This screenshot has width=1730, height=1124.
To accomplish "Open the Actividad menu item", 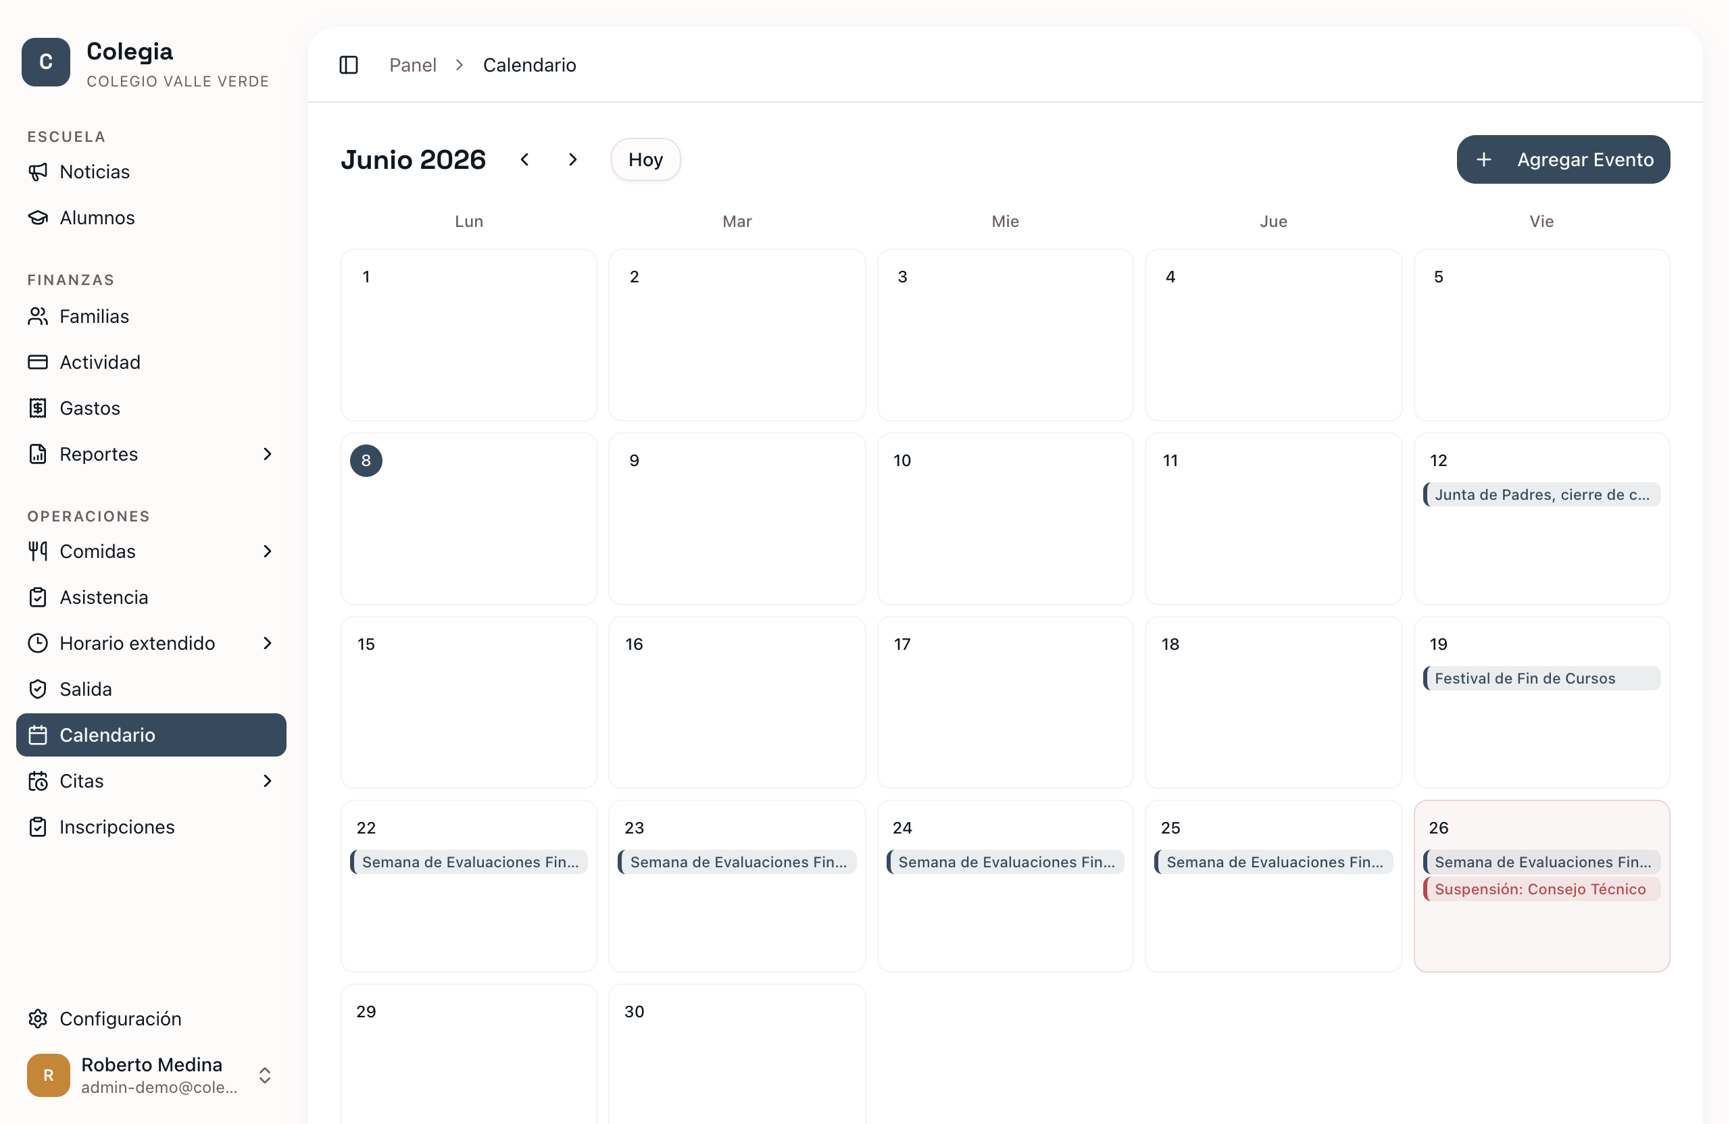I will coord(151,362).
